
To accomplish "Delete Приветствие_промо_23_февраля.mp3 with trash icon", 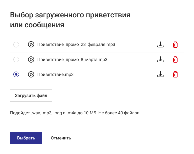I will pos(175,45).
